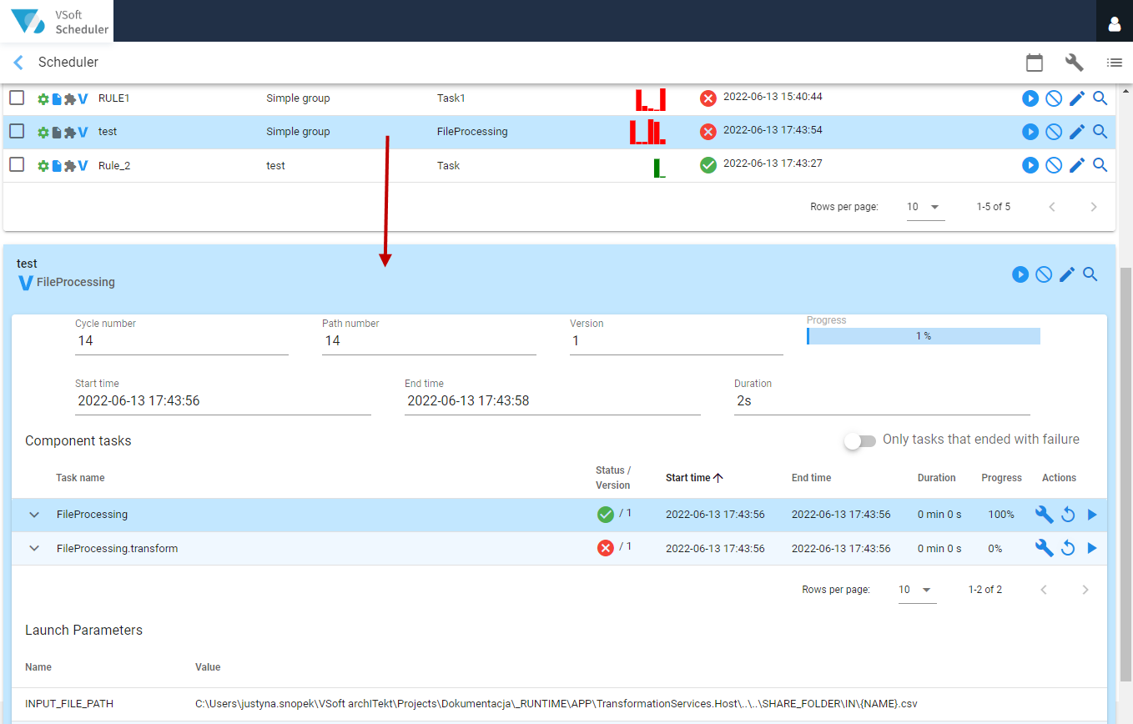Sort component tasks by Task name

tap(80, 478)
